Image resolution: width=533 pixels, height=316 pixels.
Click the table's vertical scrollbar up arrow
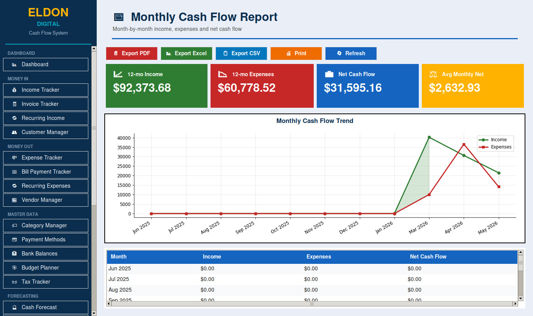(x=521, y=253)
